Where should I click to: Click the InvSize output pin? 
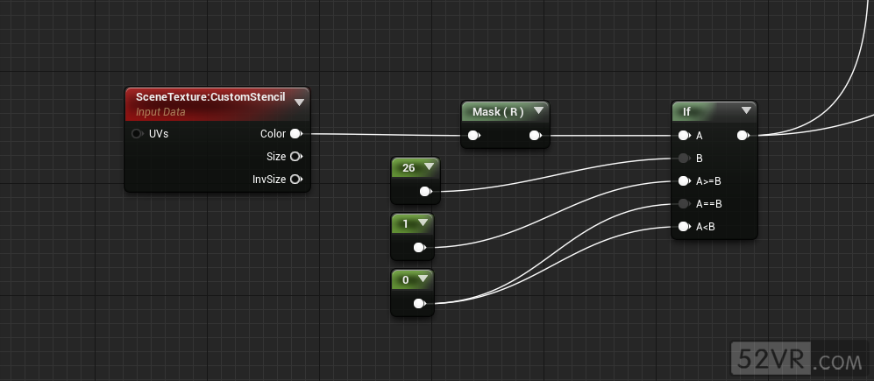296,180
